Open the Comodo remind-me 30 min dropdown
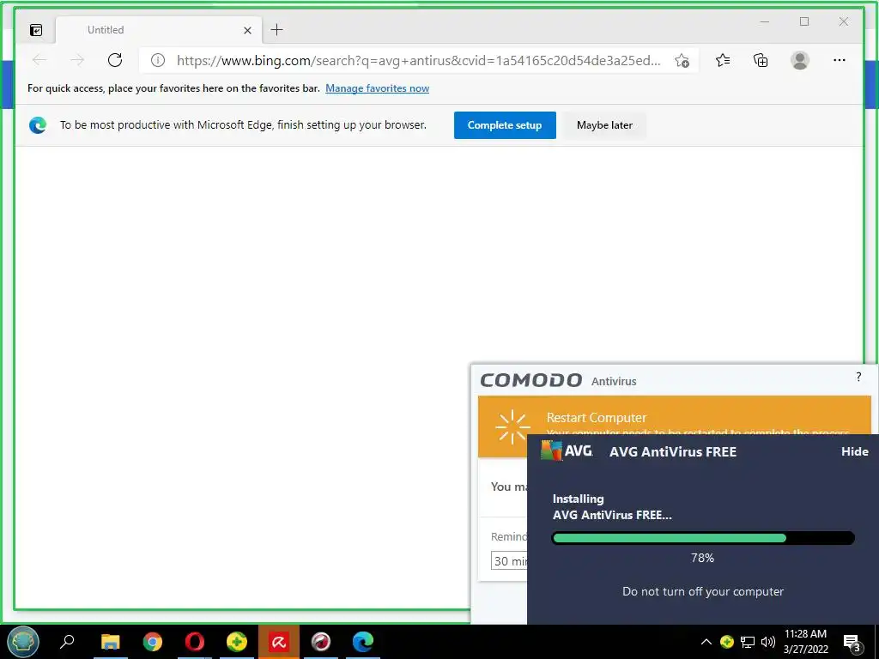Screen dimensions: 879x659 509,561
